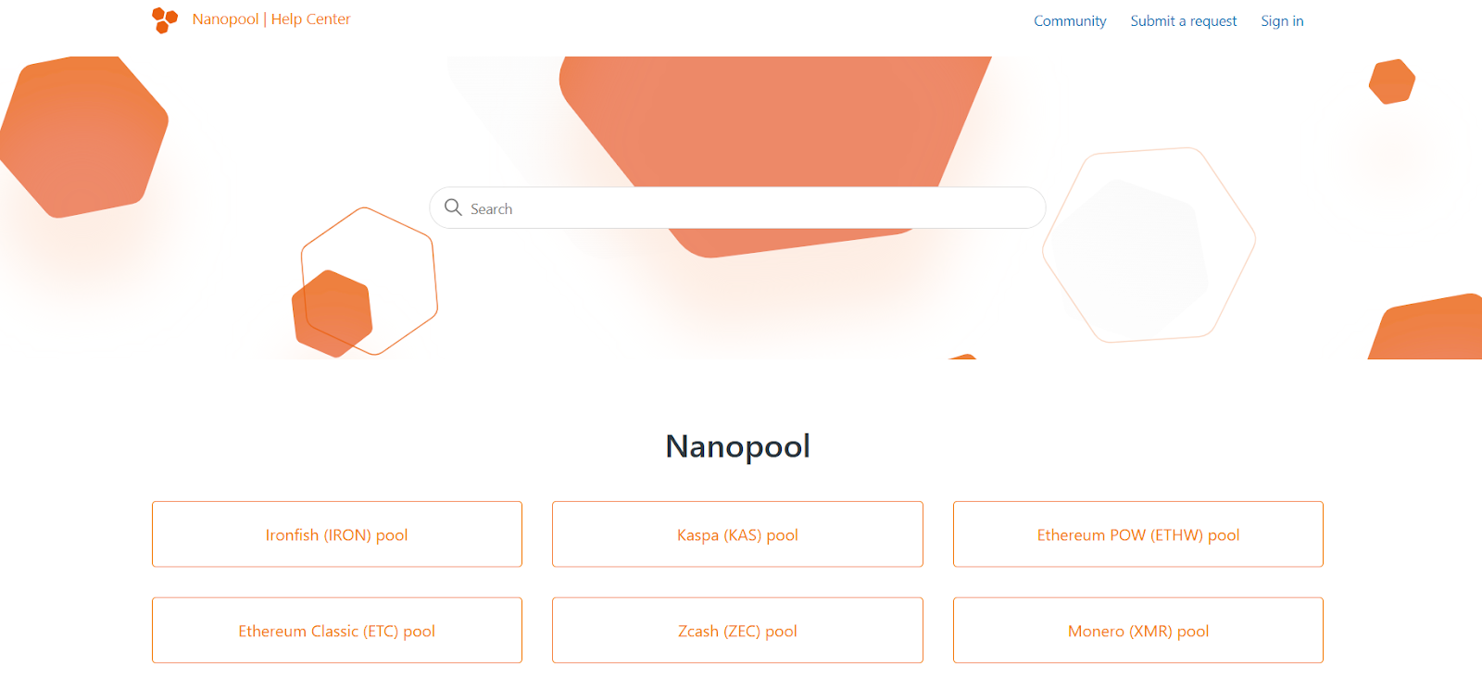The height and width of the screenshot is (690, 1482).
Task: Select the Monero (XMR) pool category
Action: coord(1137,631)
